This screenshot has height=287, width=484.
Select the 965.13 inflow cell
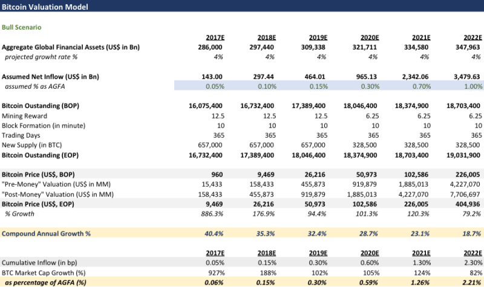click(x=367, y=77)
